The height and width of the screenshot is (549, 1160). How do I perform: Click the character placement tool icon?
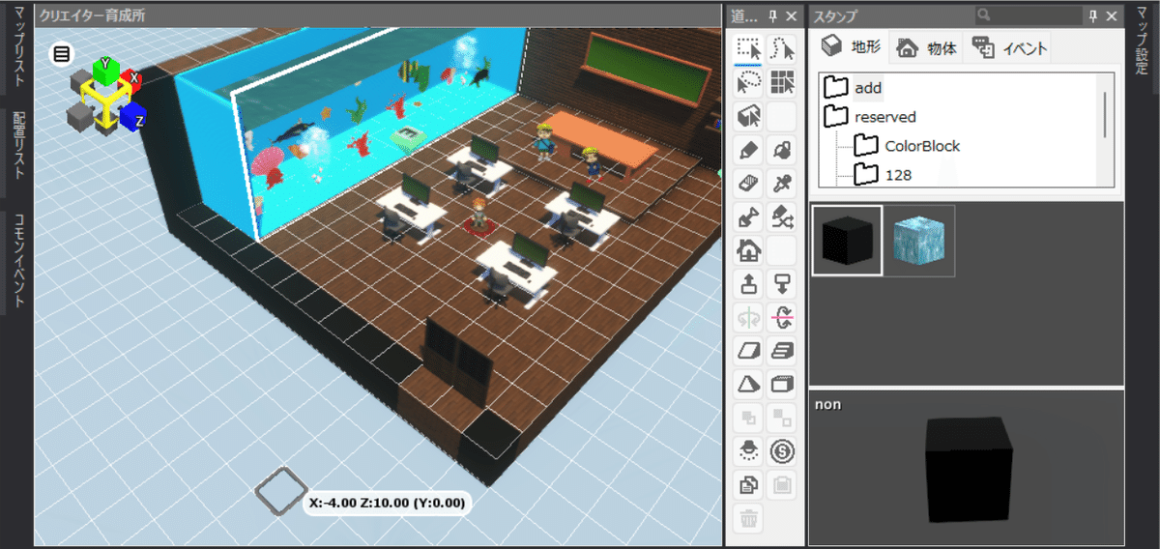point(749,450)
